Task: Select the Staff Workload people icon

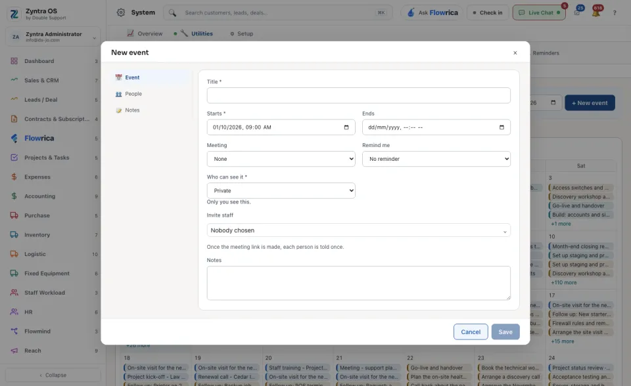Action: 14,293
